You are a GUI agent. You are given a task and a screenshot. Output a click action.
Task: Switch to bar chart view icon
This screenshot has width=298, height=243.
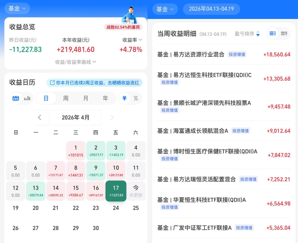(27, 98)
